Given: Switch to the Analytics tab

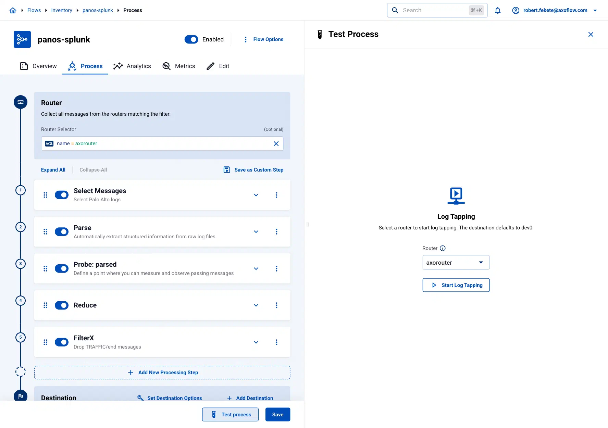Looking at the screenshot, I should point(132,66).
